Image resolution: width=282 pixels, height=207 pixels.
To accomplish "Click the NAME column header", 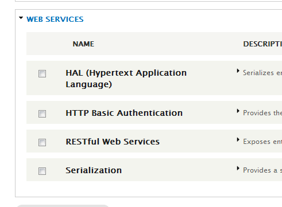I will 83,44.
